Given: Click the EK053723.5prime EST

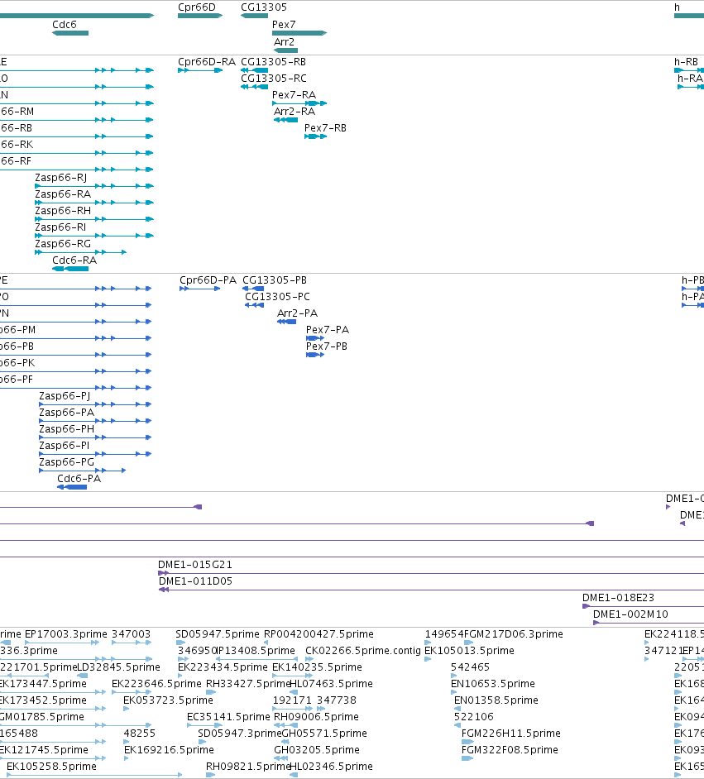Looking at the screenshot, I should pos(127,709).
